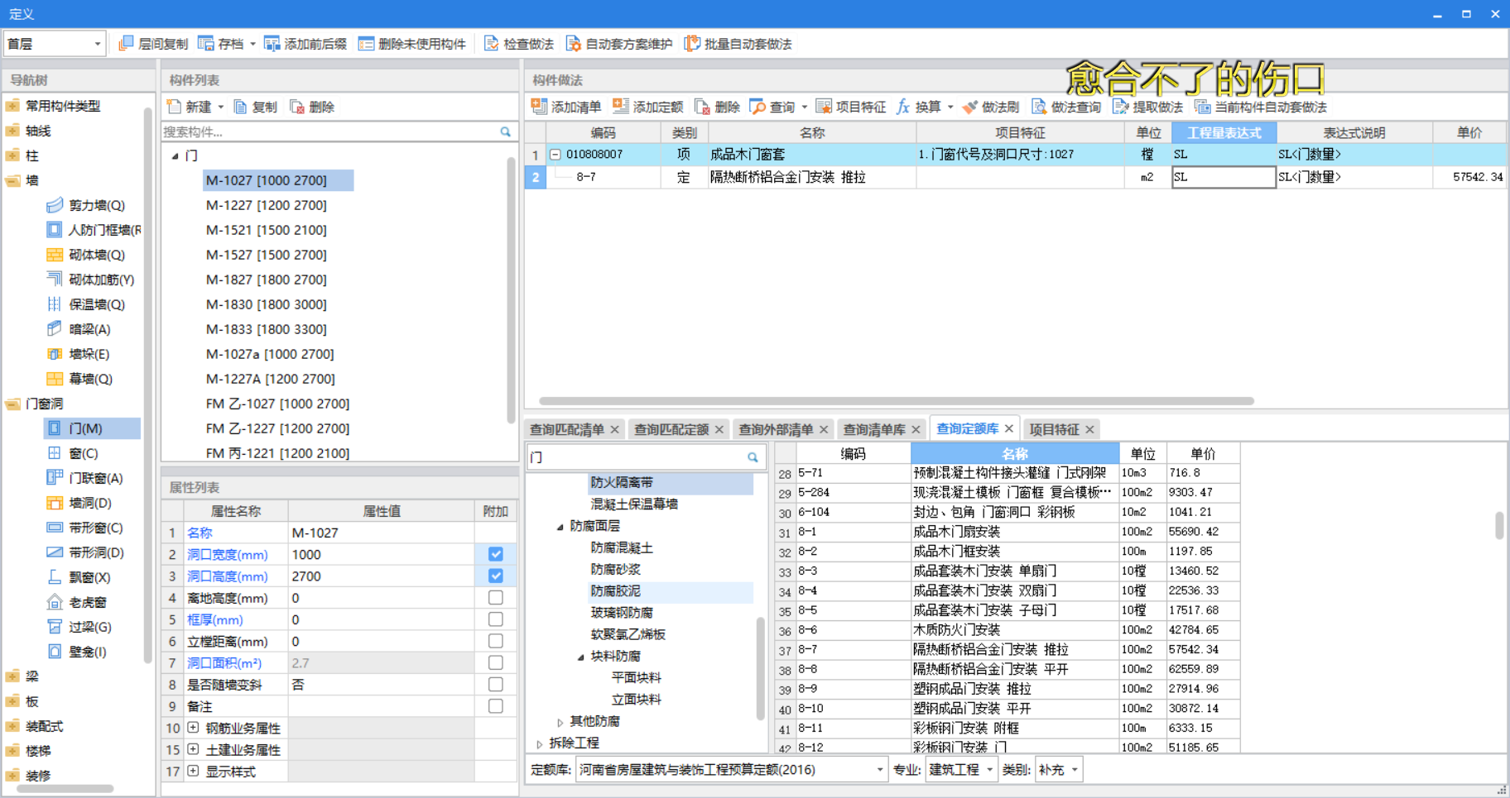Click 查询 magnifier icon
This screenshot has height=798, width=1510.
pos(757,107)
